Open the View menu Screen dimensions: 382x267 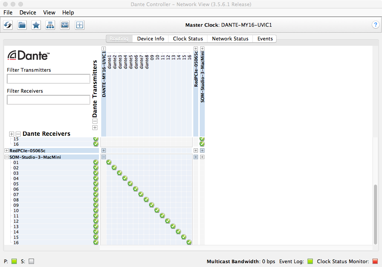point(49,13)
